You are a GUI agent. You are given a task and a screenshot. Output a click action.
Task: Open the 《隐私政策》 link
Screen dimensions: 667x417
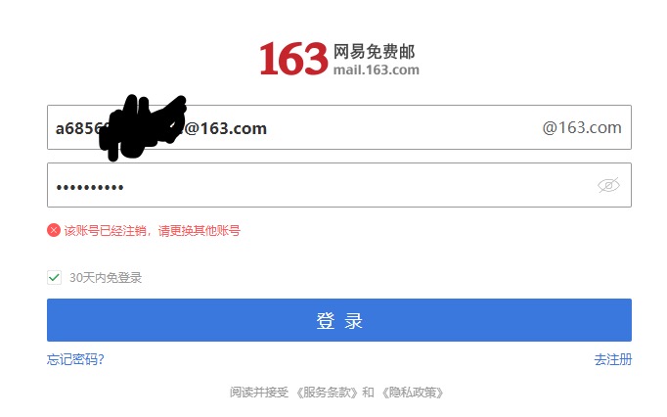pos(412,393)
